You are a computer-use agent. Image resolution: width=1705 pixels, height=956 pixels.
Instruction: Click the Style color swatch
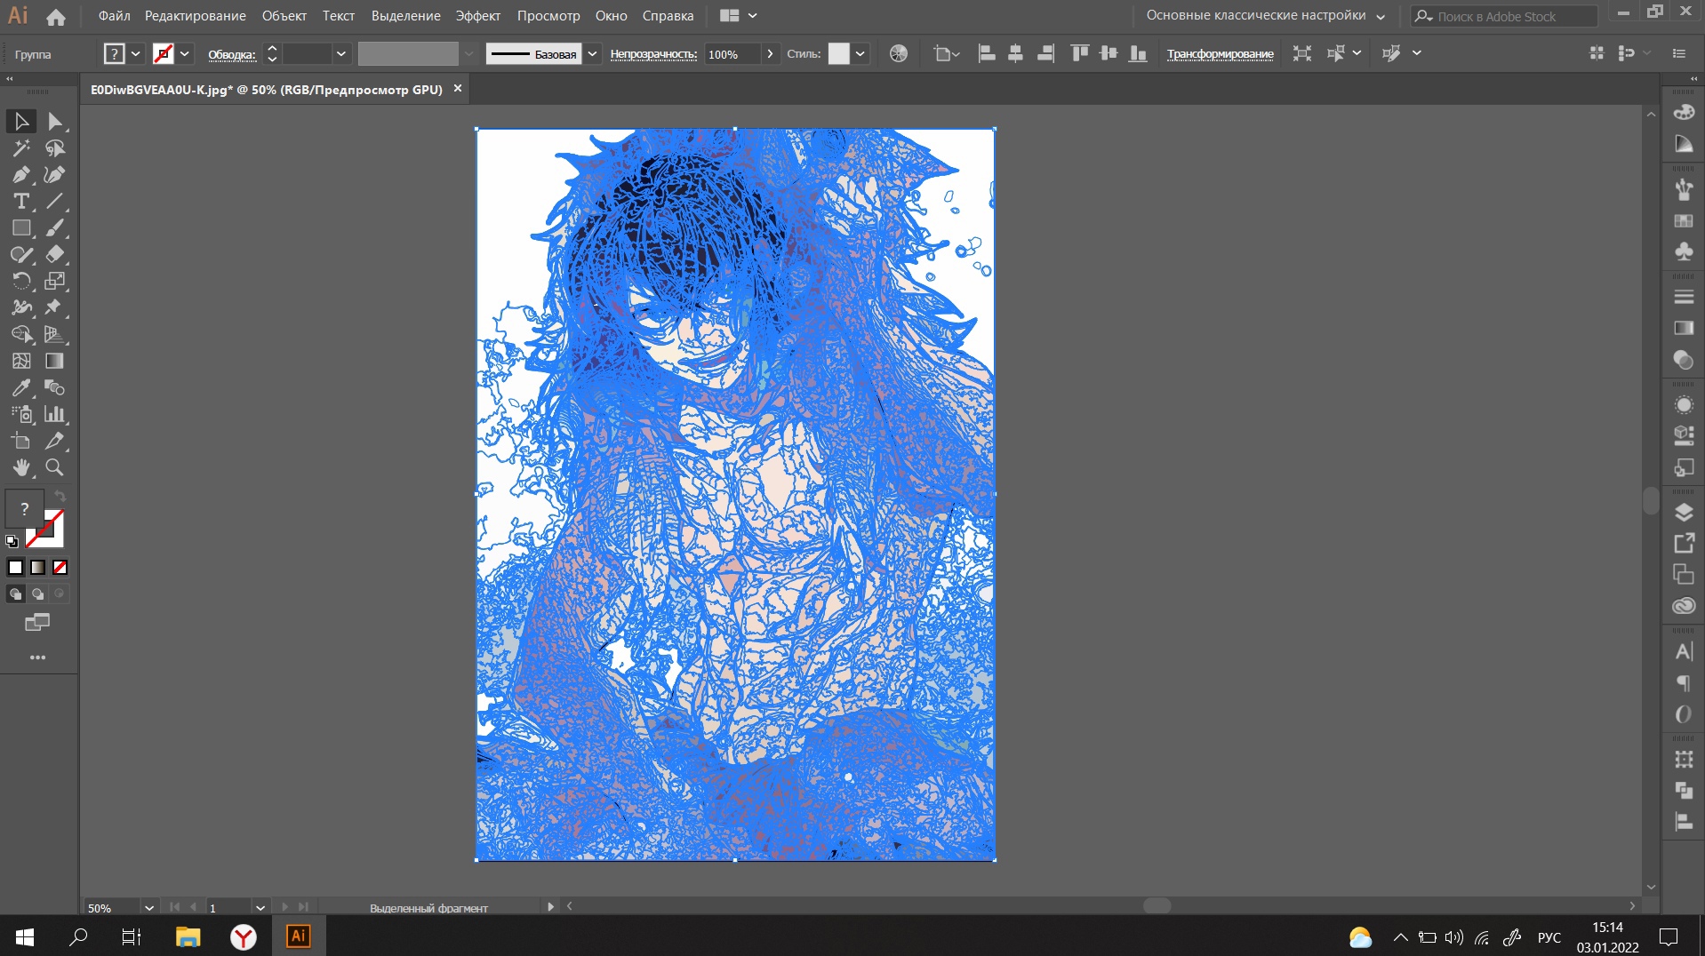pos(838,53)
